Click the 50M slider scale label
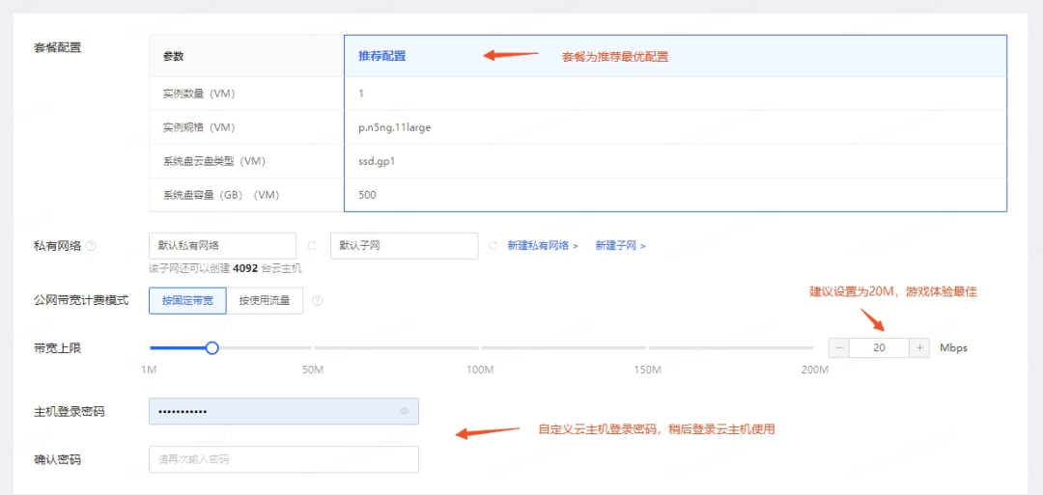Viewport: 1043px width, 495px height. [x=313, y=370]
